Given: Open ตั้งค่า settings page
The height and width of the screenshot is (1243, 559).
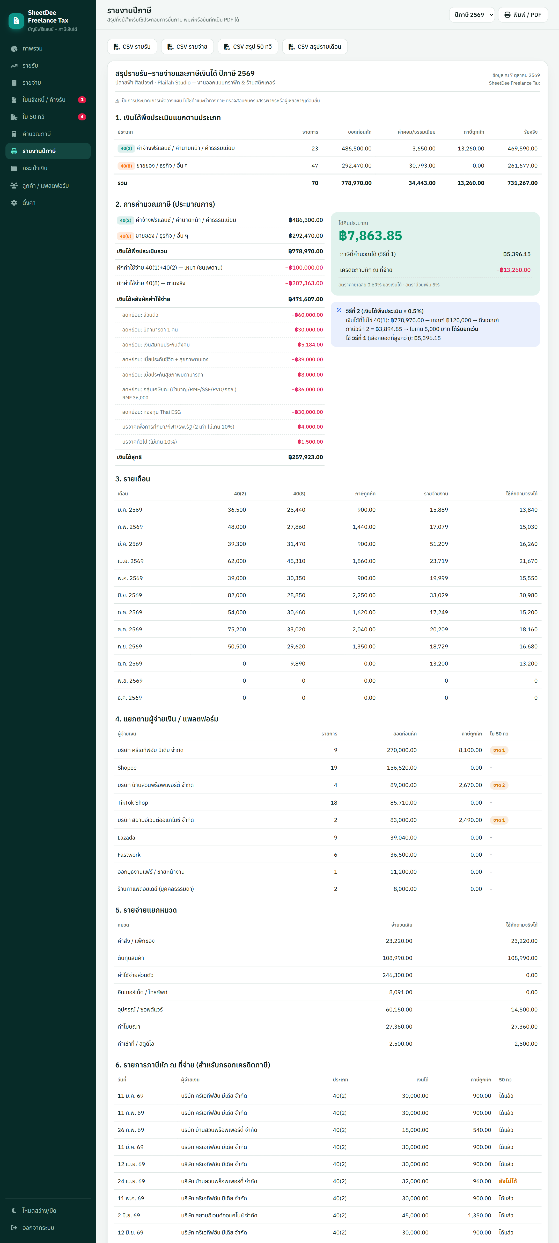Looking at the screenshot, I should coord(48,203).
